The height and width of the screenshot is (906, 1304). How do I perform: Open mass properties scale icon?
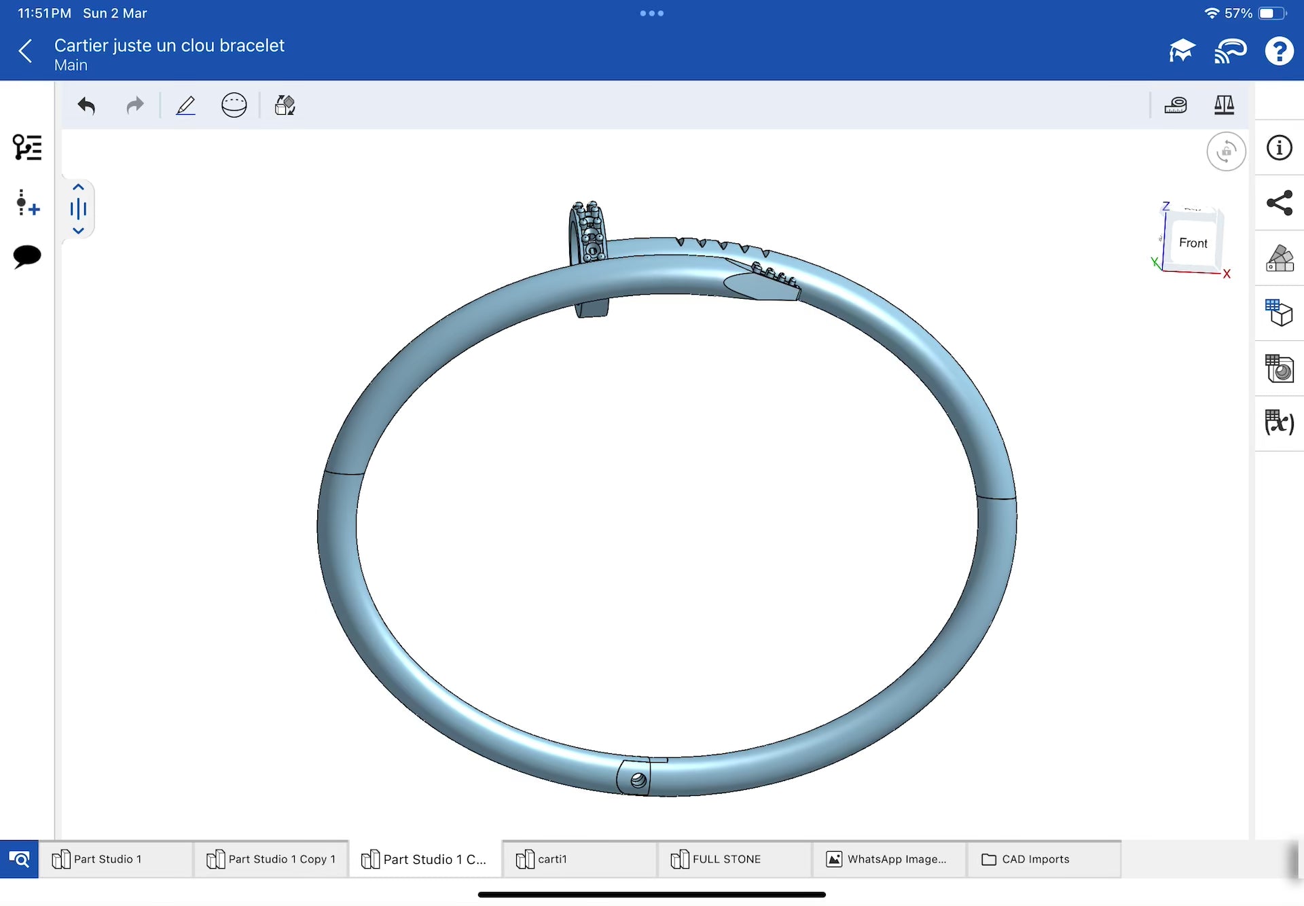click(x=1224, y=105)
